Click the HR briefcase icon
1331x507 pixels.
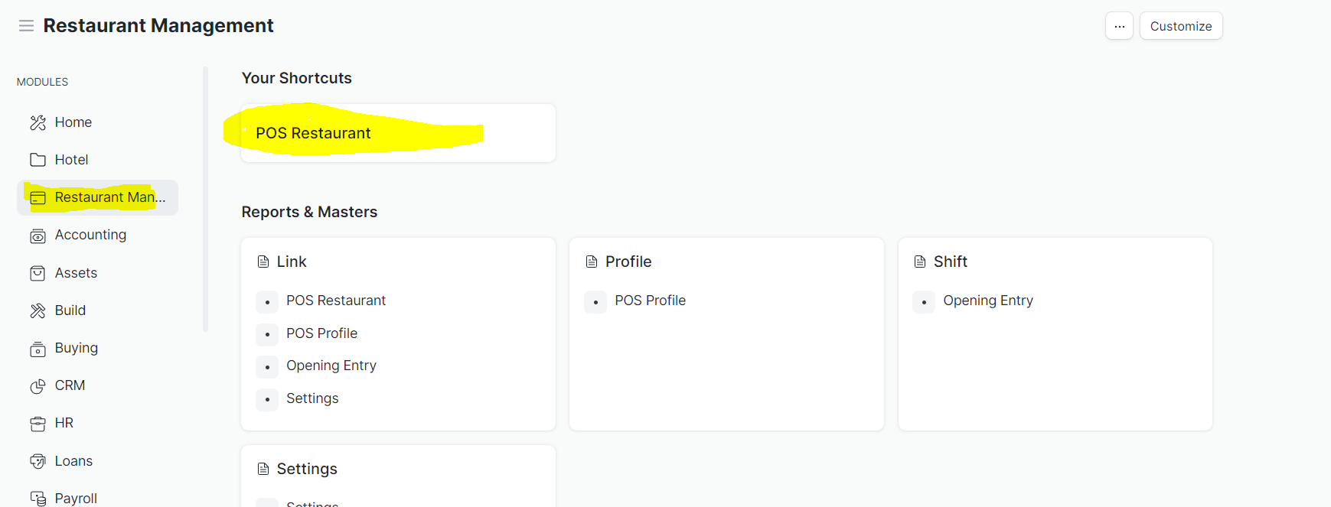pyautogui.click(x=38, y=424)
